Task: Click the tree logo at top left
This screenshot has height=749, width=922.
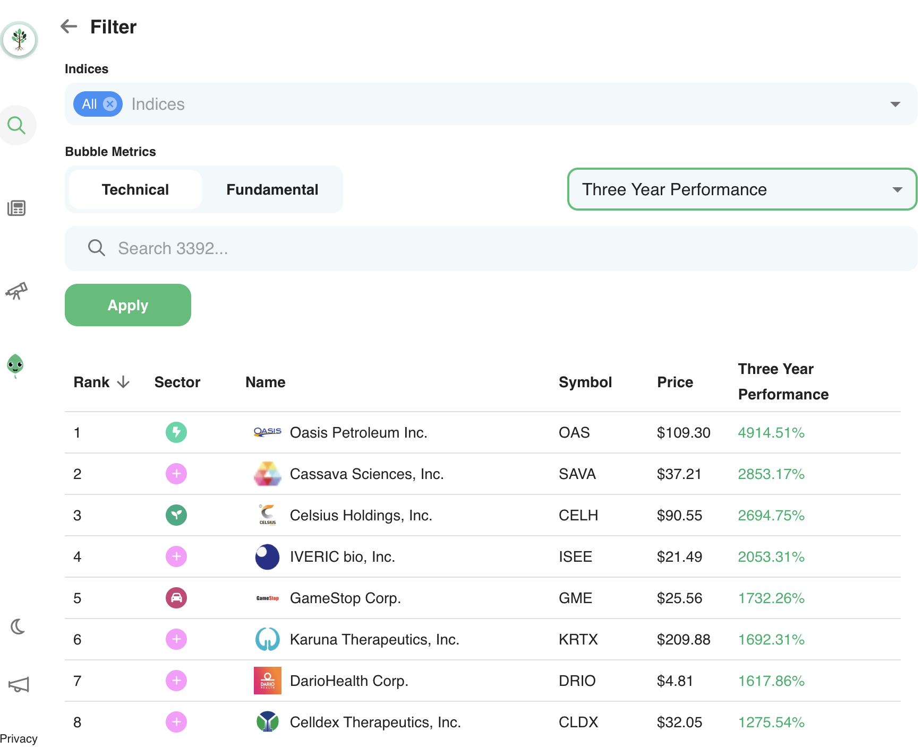Action: (20, 39)
